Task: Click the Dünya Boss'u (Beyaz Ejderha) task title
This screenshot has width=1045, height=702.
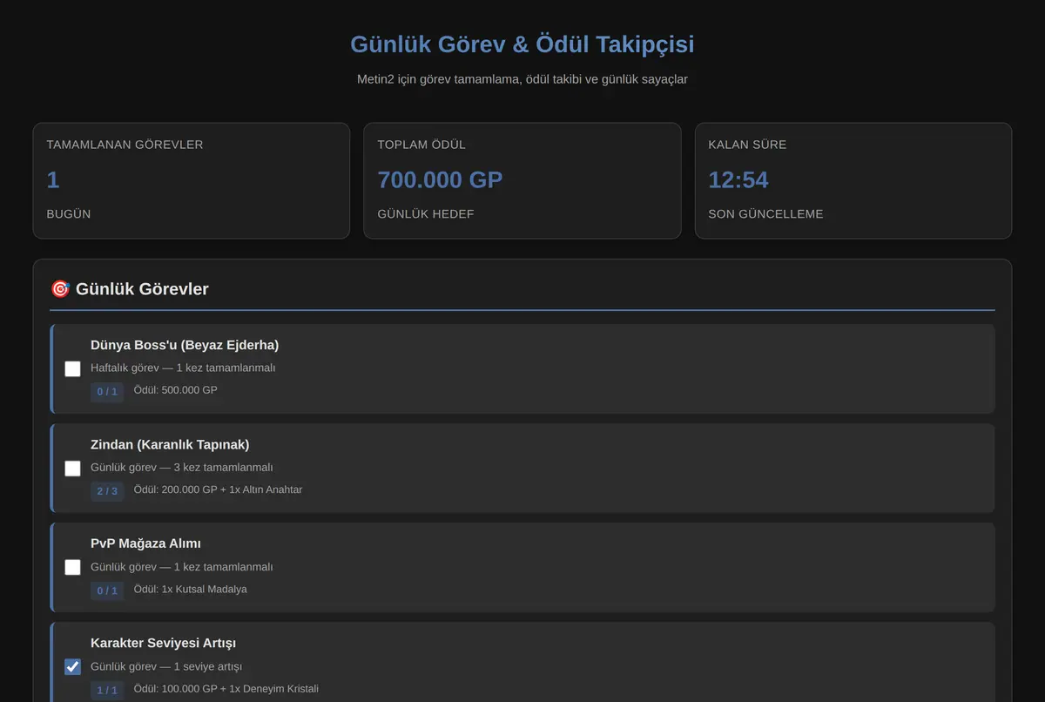Action: (185, 345)
